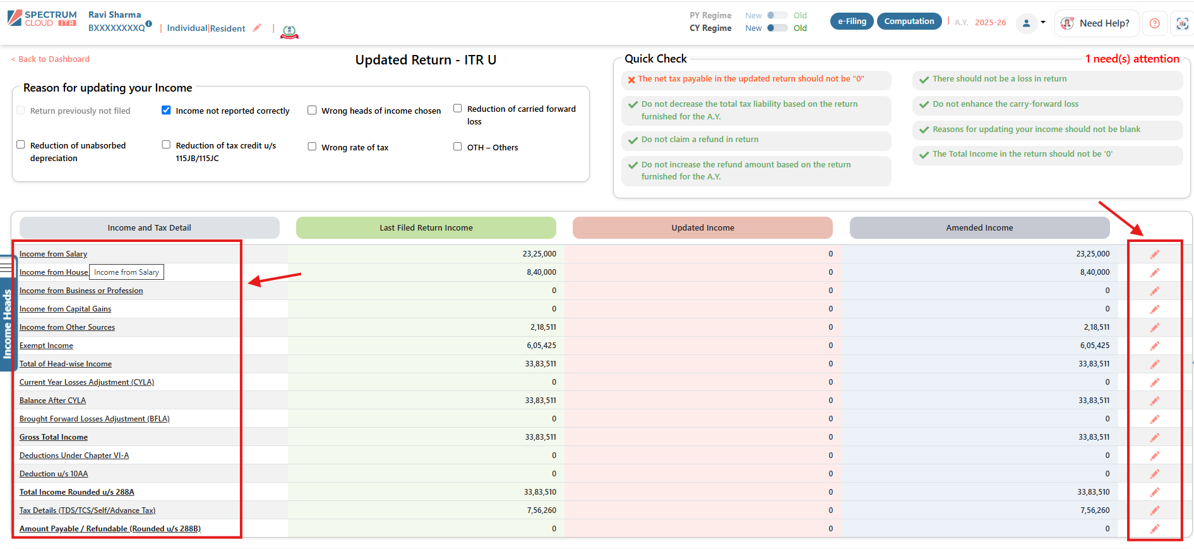The height and width of the screenshot is (549, 1194).
Task: Check Wrong rate of tax
Action: pos(312,147)
